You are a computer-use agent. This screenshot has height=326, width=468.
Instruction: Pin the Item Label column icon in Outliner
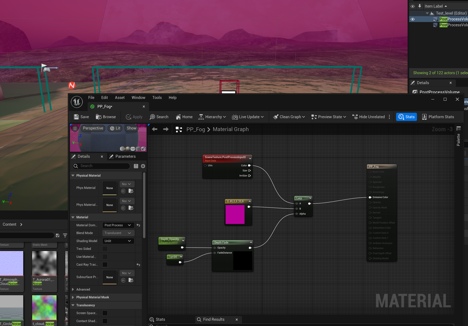[419, 6]
